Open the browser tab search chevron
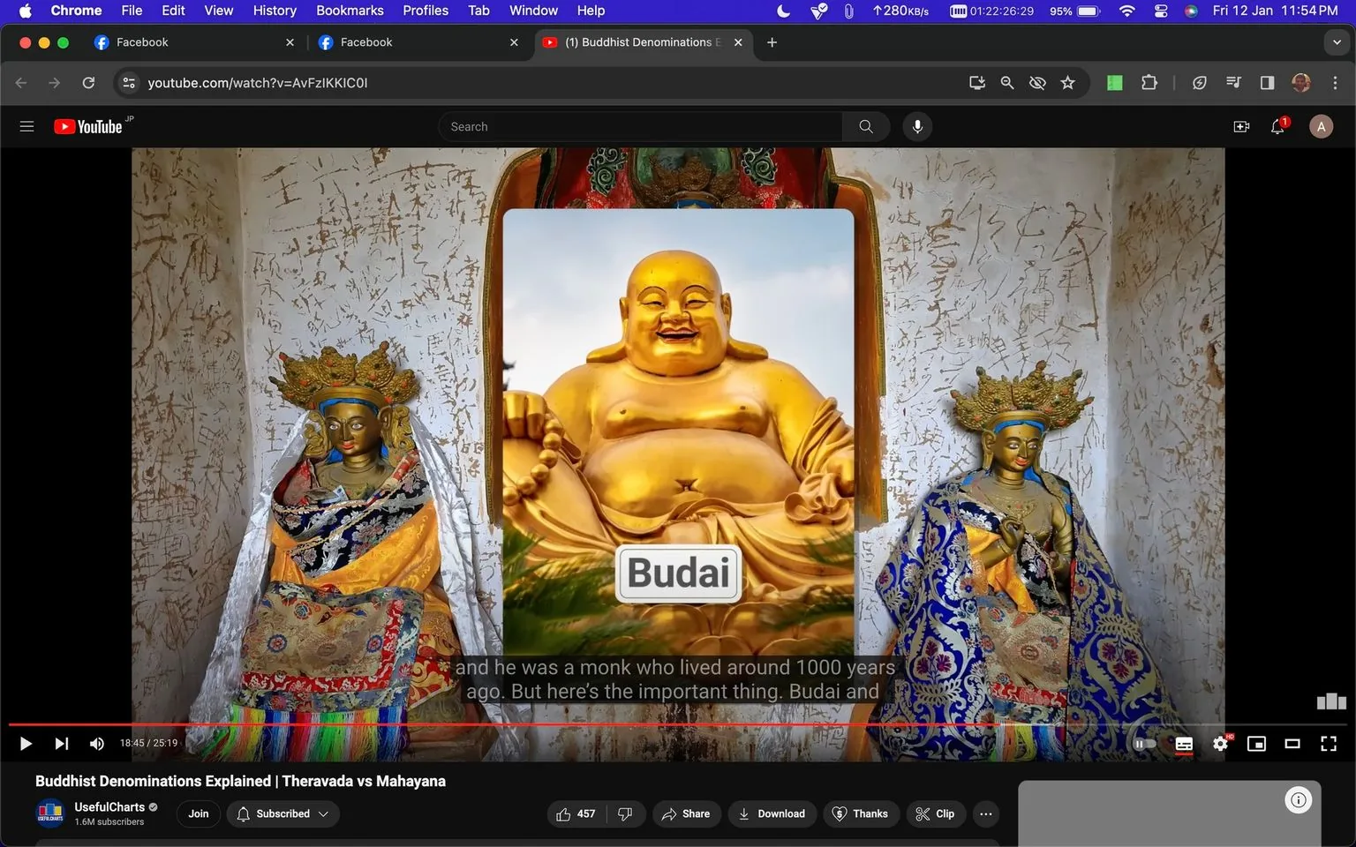1356x847 pixels. [x=1337, y=41]
